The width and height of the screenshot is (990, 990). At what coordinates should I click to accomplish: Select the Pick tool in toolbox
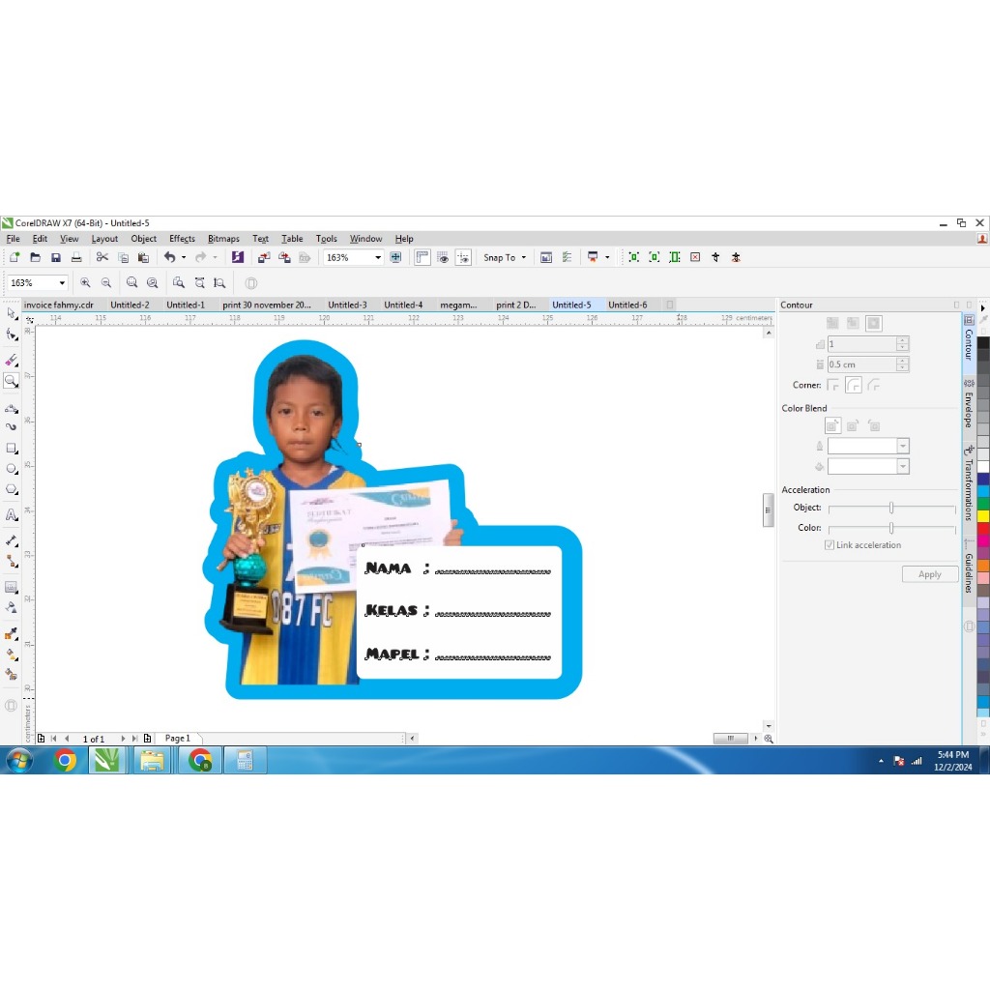pyautogui.click(x=12, y=313)
